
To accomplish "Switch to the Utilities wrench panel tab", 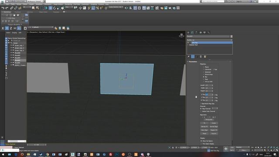I will pyautogui.click(x=208, y=33).
